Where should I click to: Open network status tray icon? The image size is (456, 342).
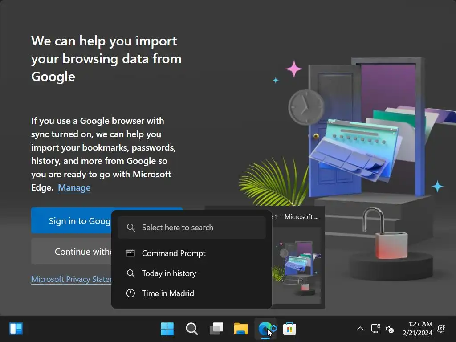[375, 329]
